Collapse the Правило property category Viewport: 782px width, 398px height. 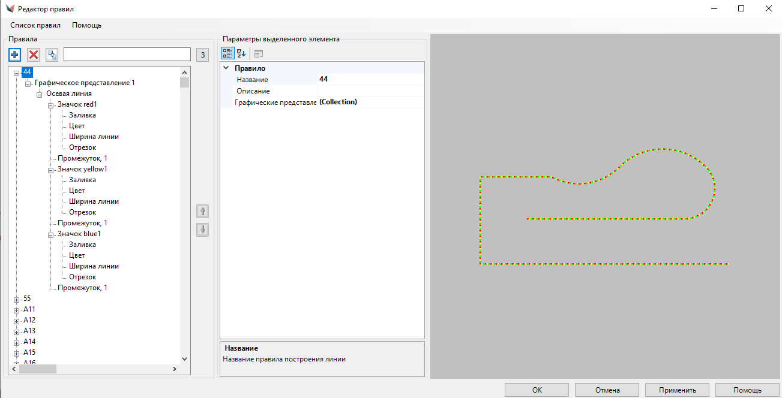(226, 68)
